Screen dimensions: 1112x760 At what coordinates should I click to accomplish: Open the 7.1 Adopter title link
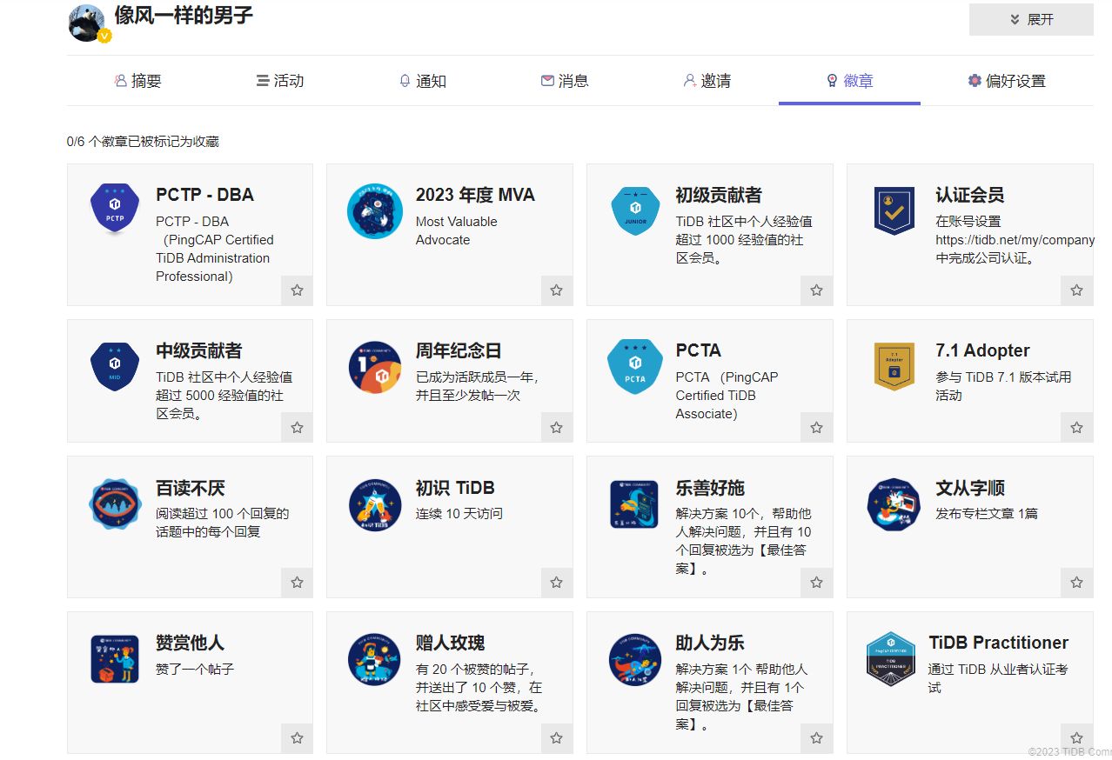click(x=982, y=350)
